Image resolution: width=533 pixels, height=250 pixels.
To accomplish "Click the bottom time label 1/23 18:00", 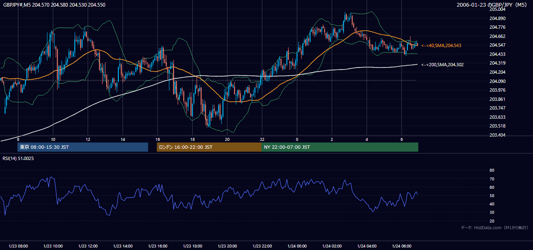I will coord(192,246).
